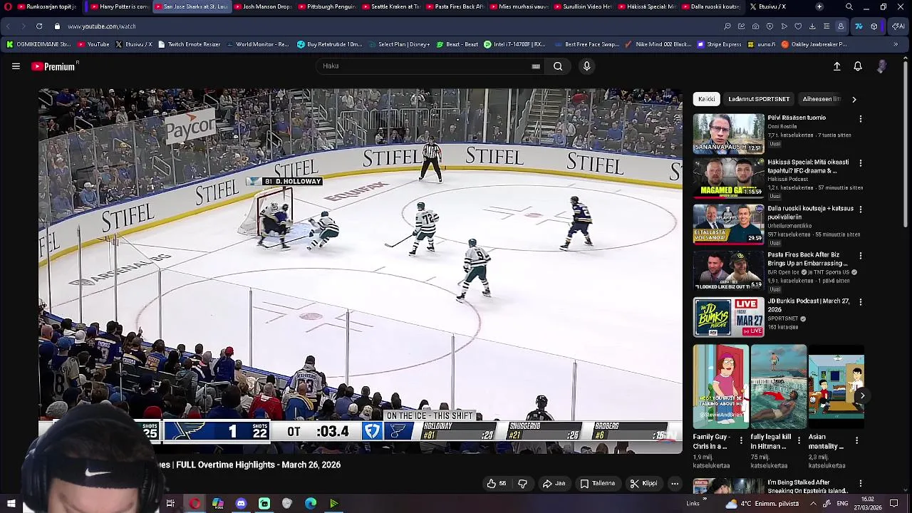Open the YouTube hamburger guide menu
The image size is (912, 513).
tap(16, 66)
